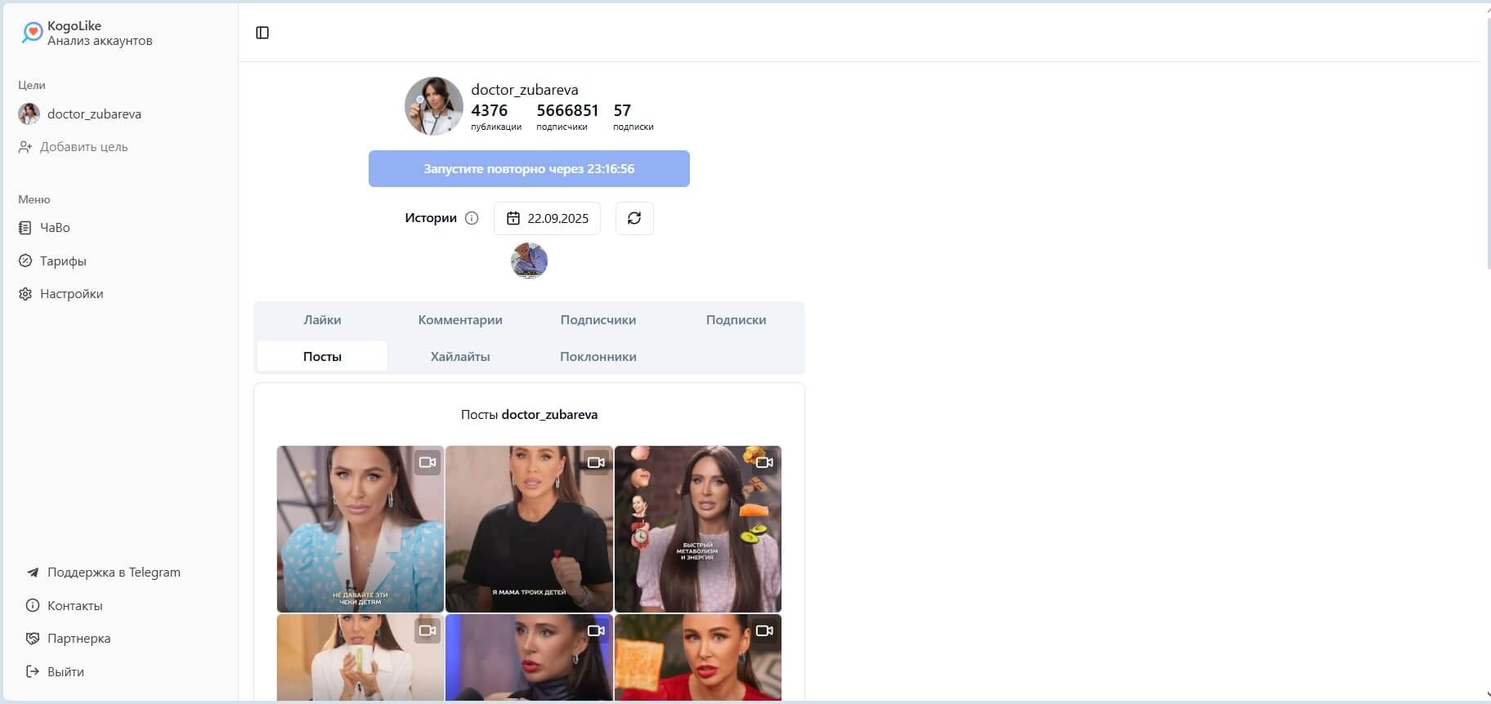Open the stories info icon
This screenshot has height=704, width=1491.
pyautogui.click(x=472, y=218)
